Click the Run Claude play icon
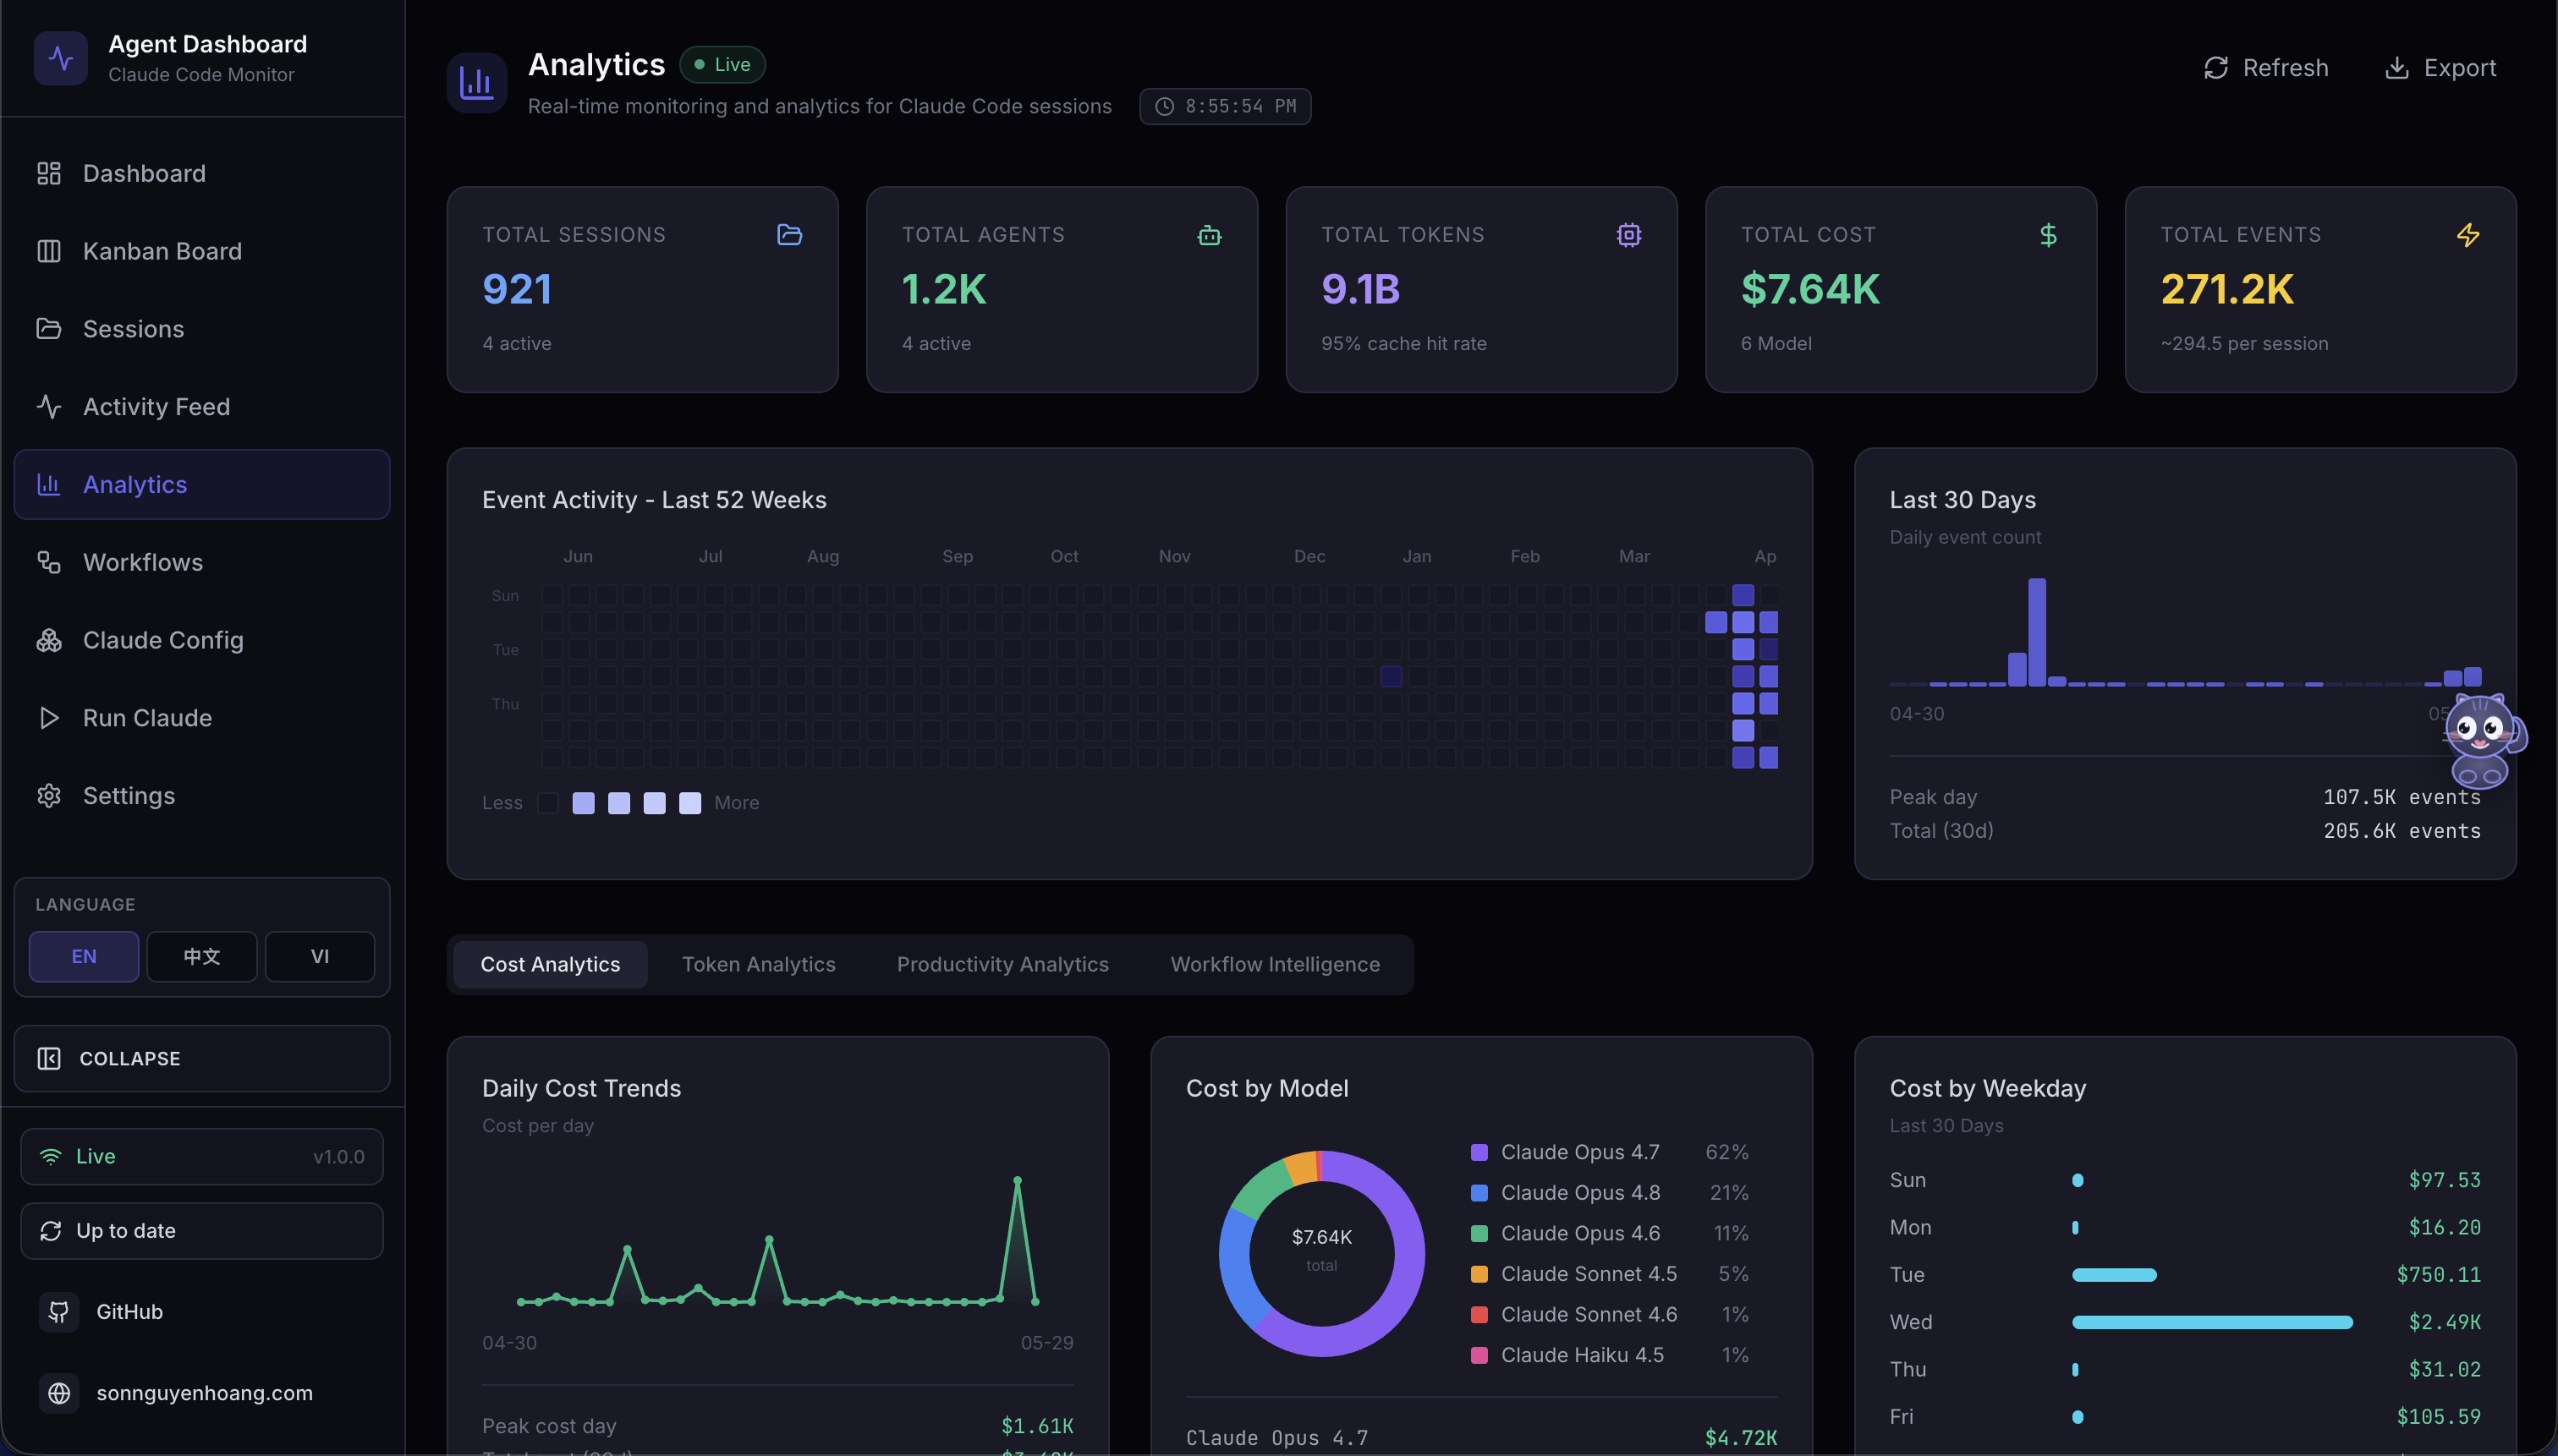The width and height of the screenshot is (2558, 1456). (49, 718)
